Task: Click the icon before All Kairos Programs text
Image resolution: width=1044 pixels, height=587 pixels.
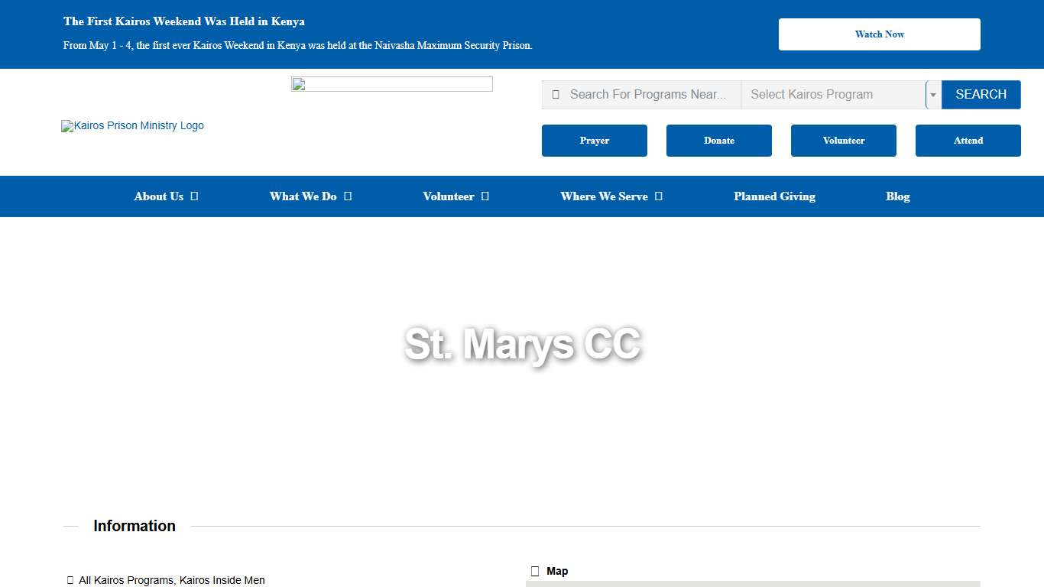Action: coord(70,579)
